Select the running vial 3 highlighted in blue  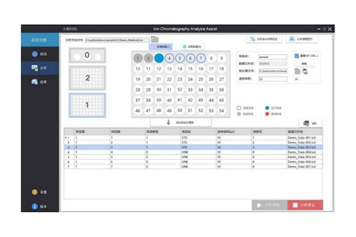159,58
